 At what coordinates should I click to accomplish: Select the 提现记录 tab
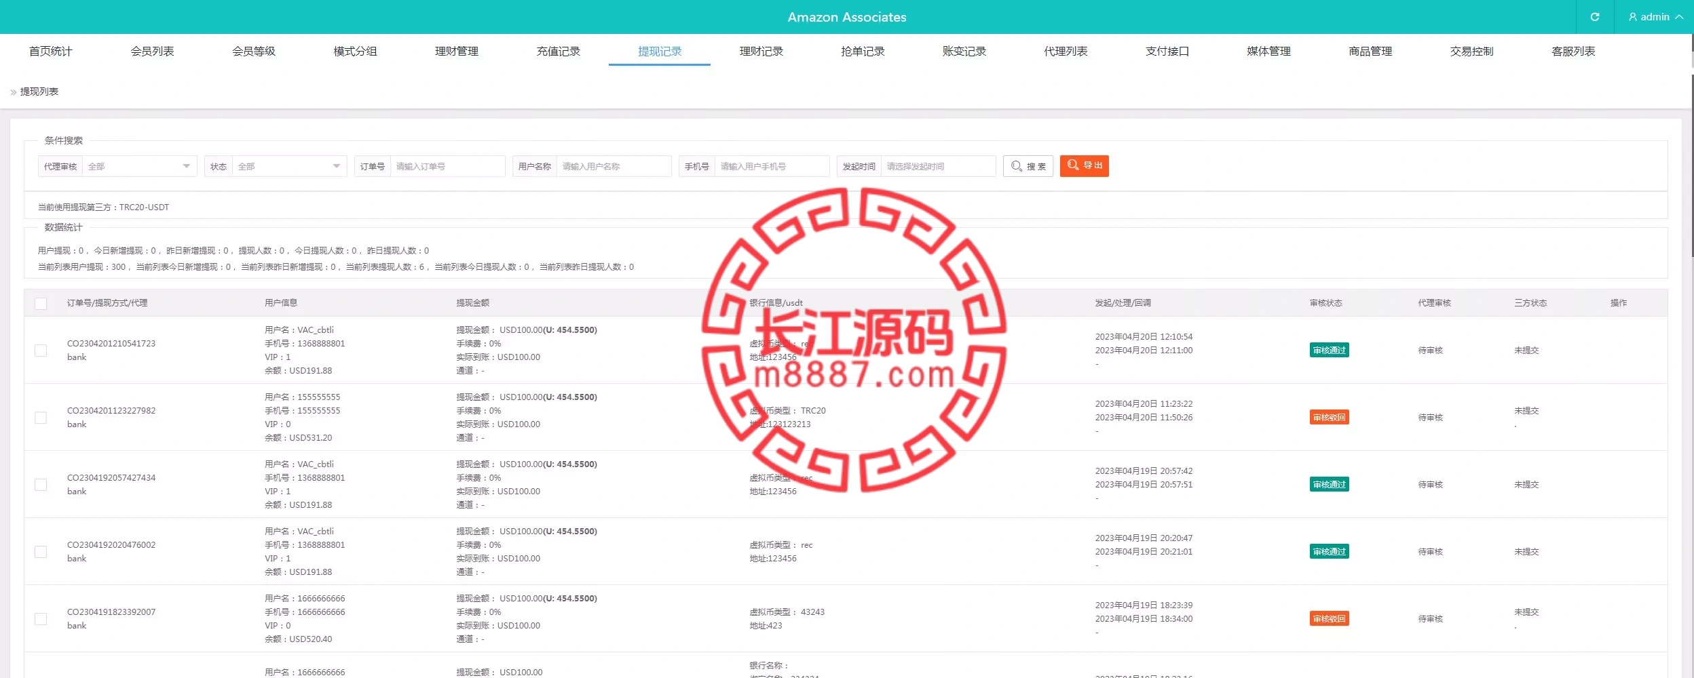(x=660, y=52)
